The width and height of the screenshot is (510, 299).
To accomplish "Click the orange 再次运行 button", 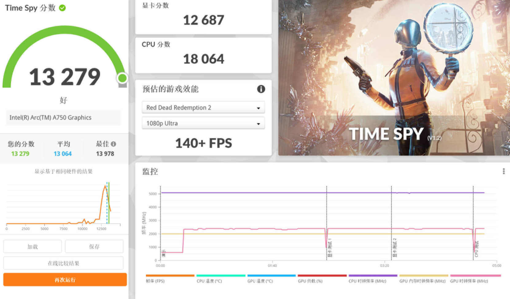I will click(x=65, y=280).
